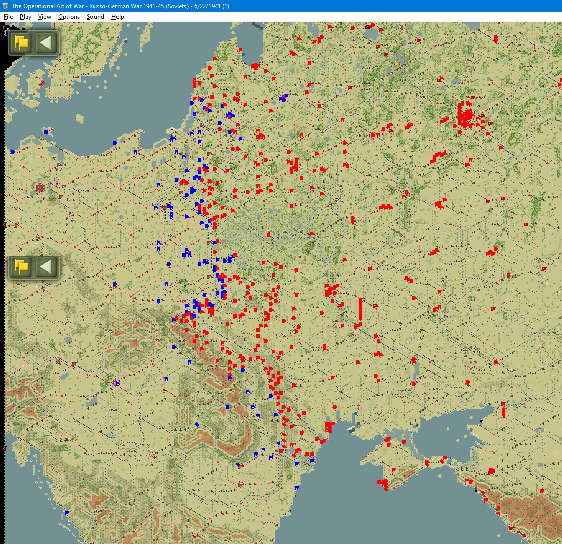
Task: Open the Play menu
Action: [26, 17]
